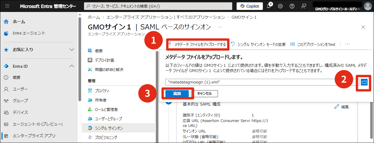
Task: Click the browse folder icon
Action: [364, 82]
